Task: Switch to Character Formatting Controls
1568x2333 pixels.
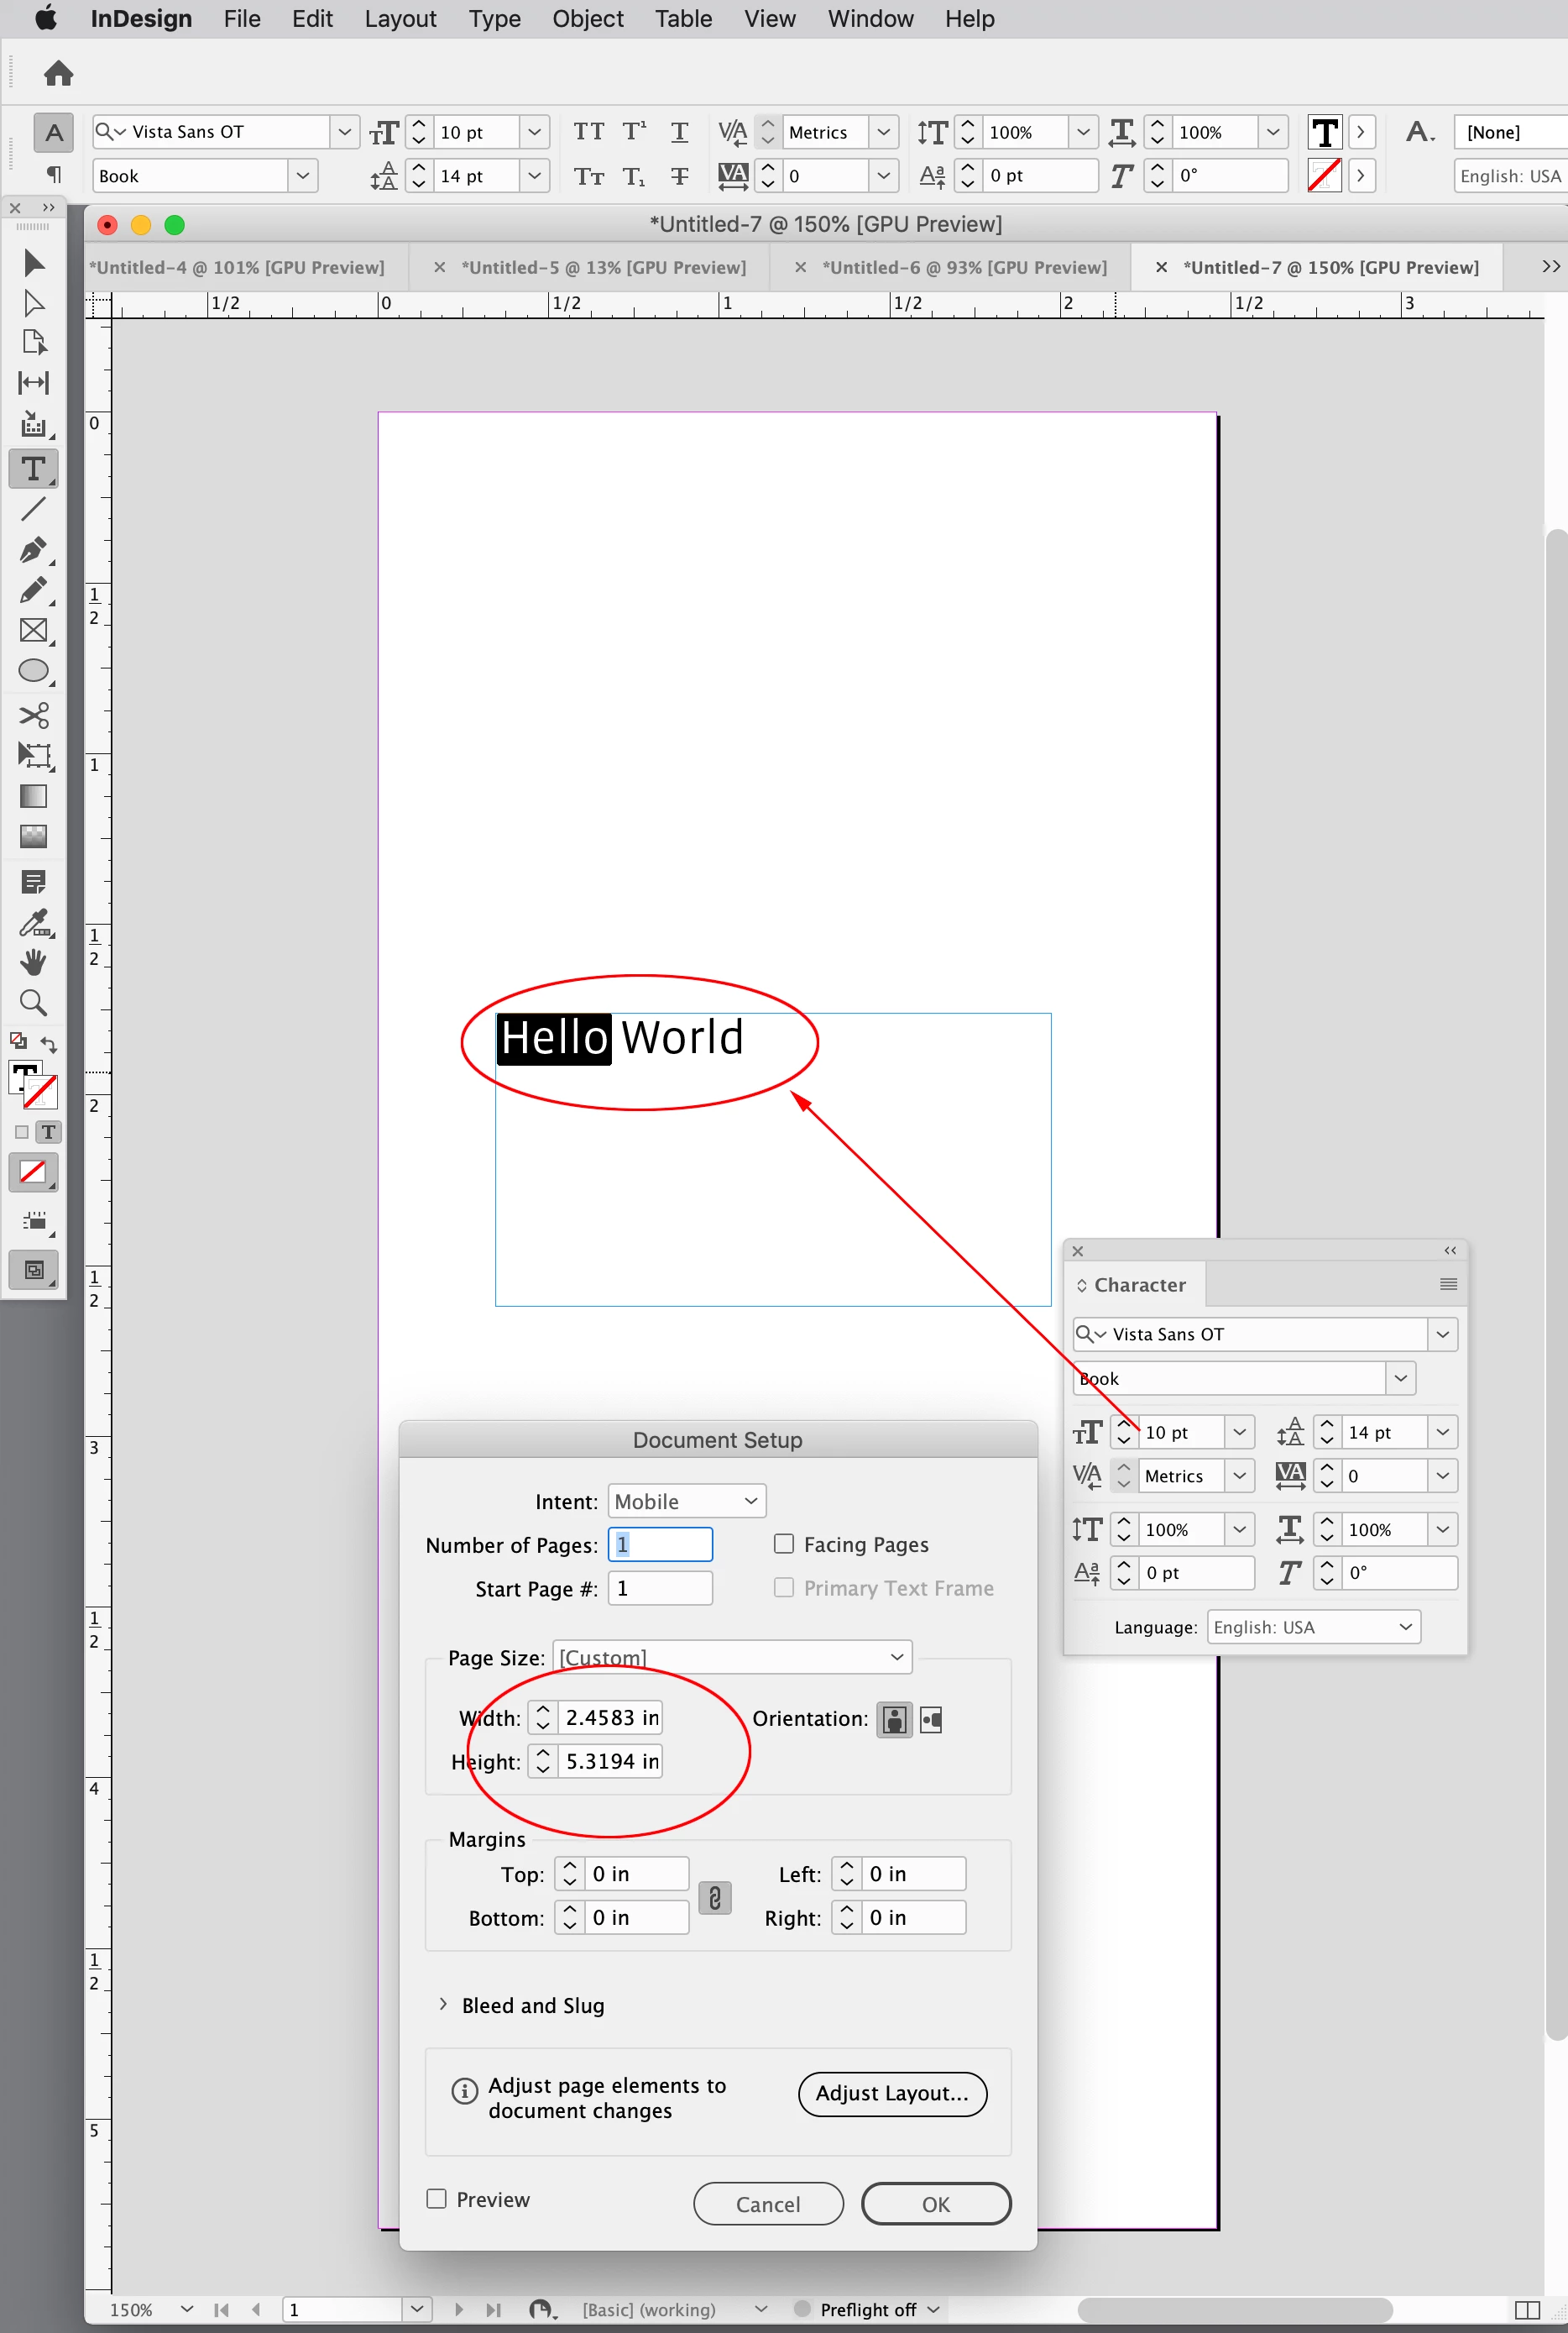Action: pyautogui.click(x=54, y=132)
